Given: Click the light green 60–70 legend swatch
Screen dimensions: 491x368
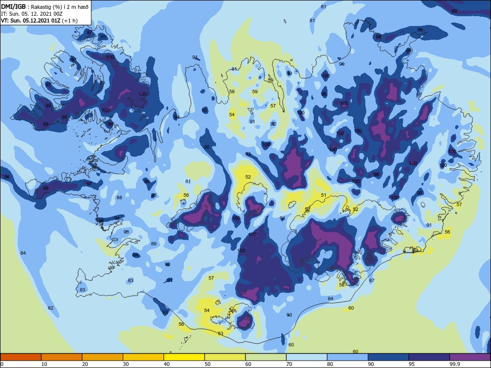Looking at the screenshot, I should (266, 357).
